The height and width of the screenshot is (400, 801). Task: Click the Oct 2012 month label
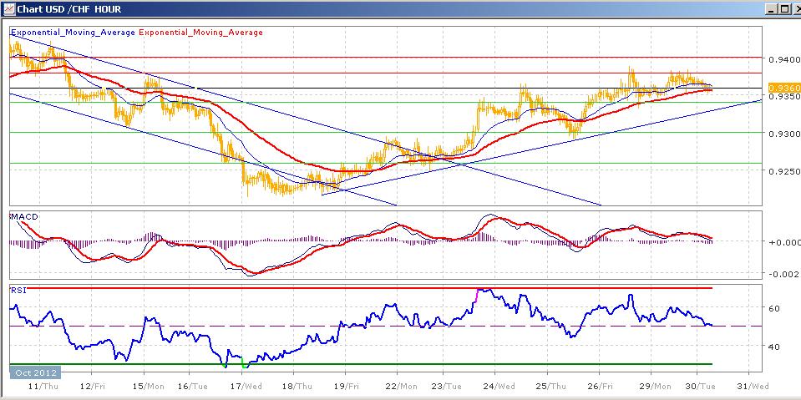31,371
